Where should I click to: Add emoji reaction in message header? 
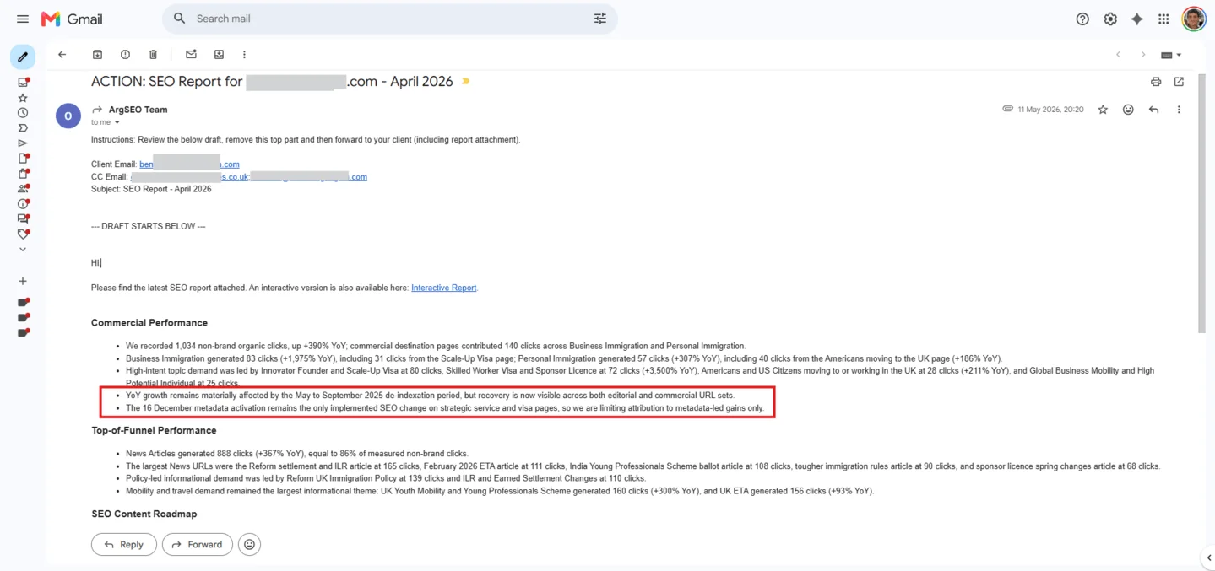pyautogui.click(x=1128, y=110)
